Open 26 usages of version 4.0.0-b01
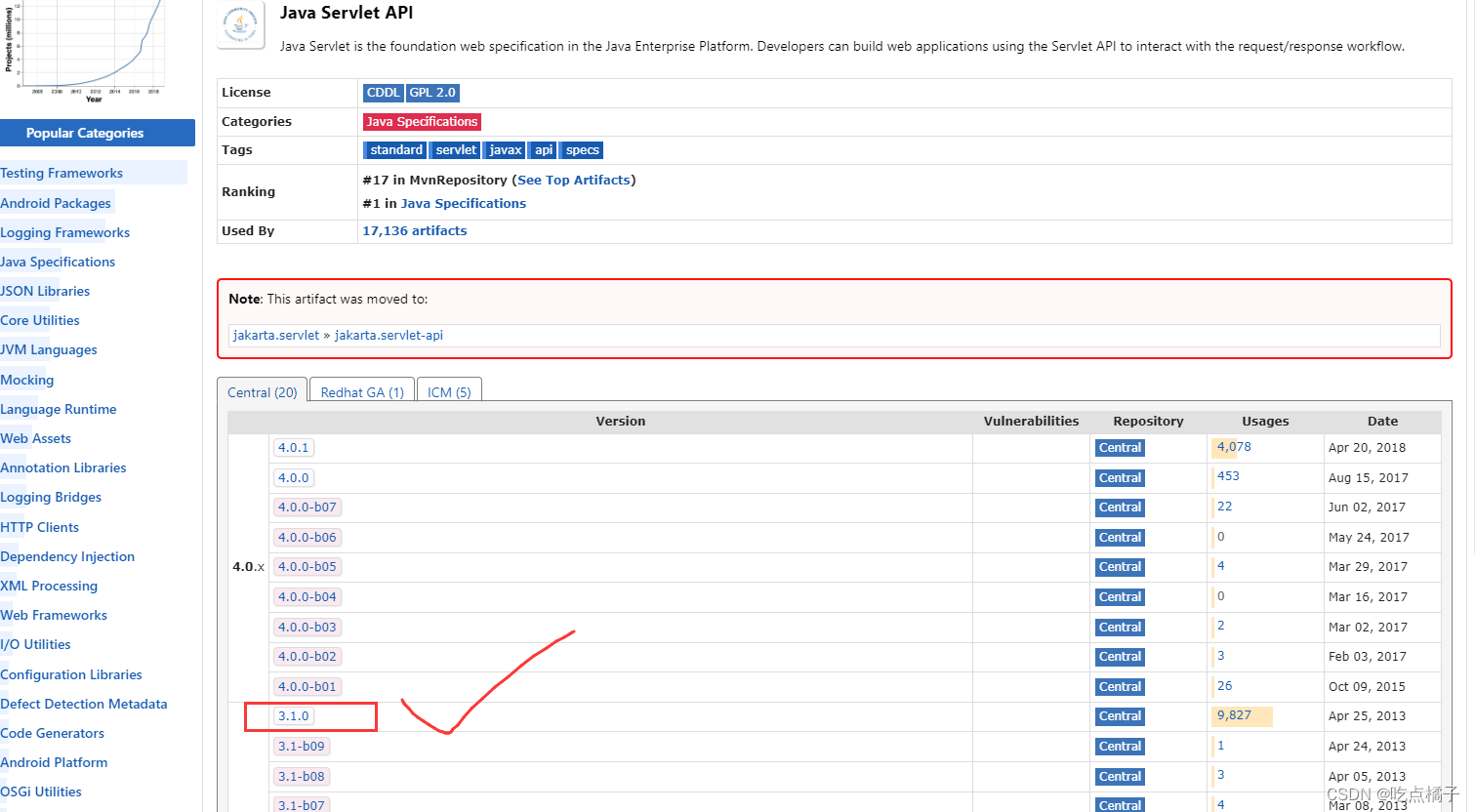The width and height of the screenshot is (1475, 812). coord(1224,686)
